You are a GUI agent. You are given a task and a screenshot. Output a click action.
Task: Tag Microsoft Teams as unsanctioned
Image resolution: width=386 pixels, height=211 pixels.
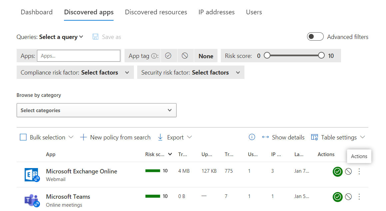point(348,197)
